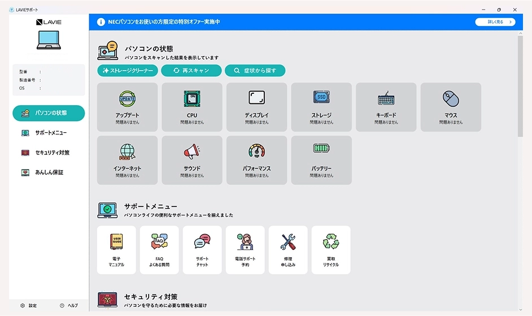The height and width of the screenshot is (316, 532).
Task: Open the ストレージ SSD status tile
Action: [321, 107]
